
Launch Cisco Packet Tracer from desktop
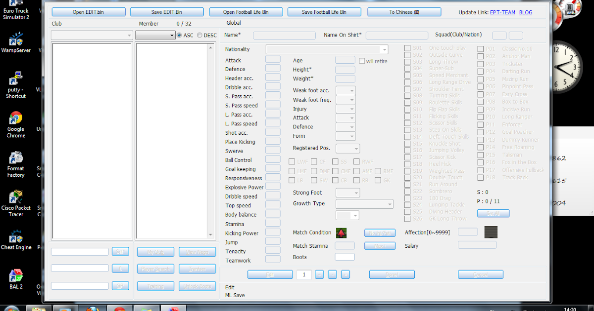[16, 204]
